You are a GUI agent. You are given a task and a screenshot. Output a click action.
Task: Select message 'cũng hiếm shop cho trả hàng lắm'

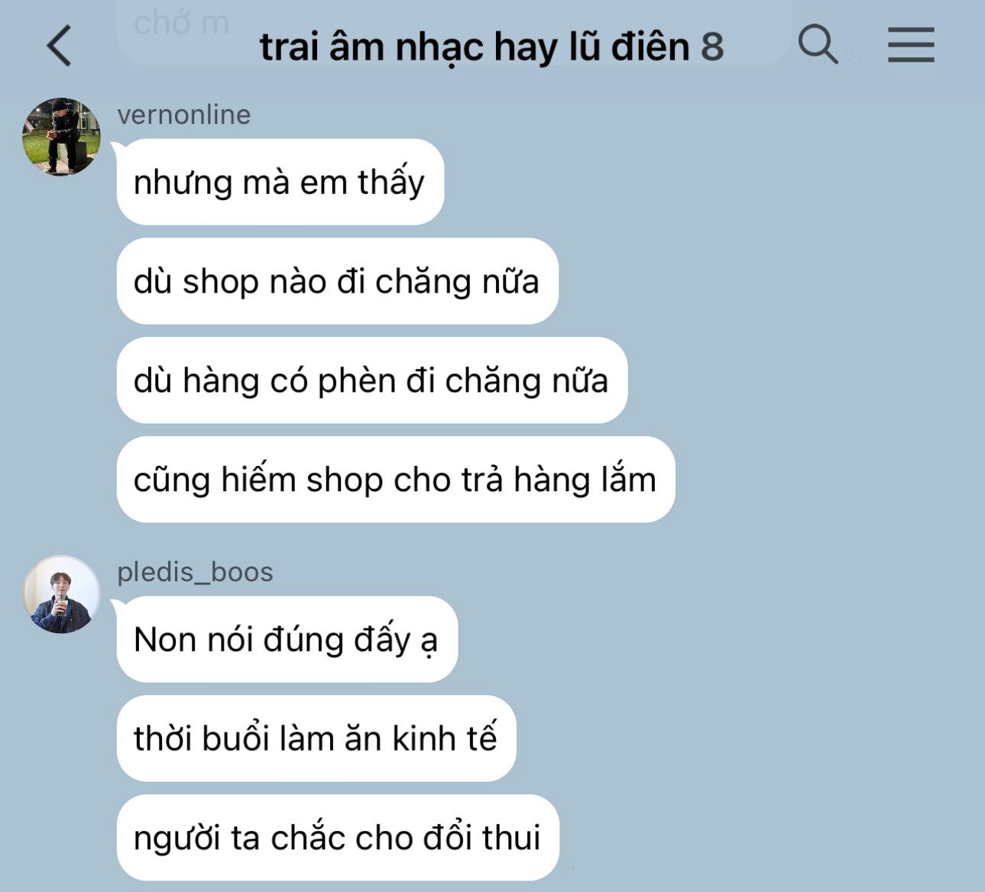tap(396, 480)
